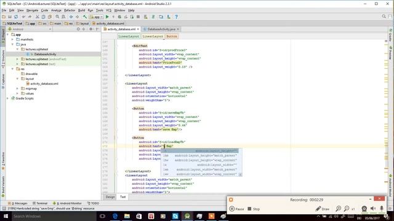Open the Navigate menu
The height and width of the screenshot is (221, 394).
(x=32, y=10)
